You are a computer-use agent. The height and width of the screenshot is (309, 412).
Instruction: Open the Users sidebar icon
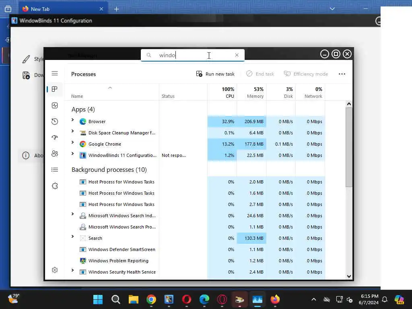pyautogui.click(x=55, y=153)
